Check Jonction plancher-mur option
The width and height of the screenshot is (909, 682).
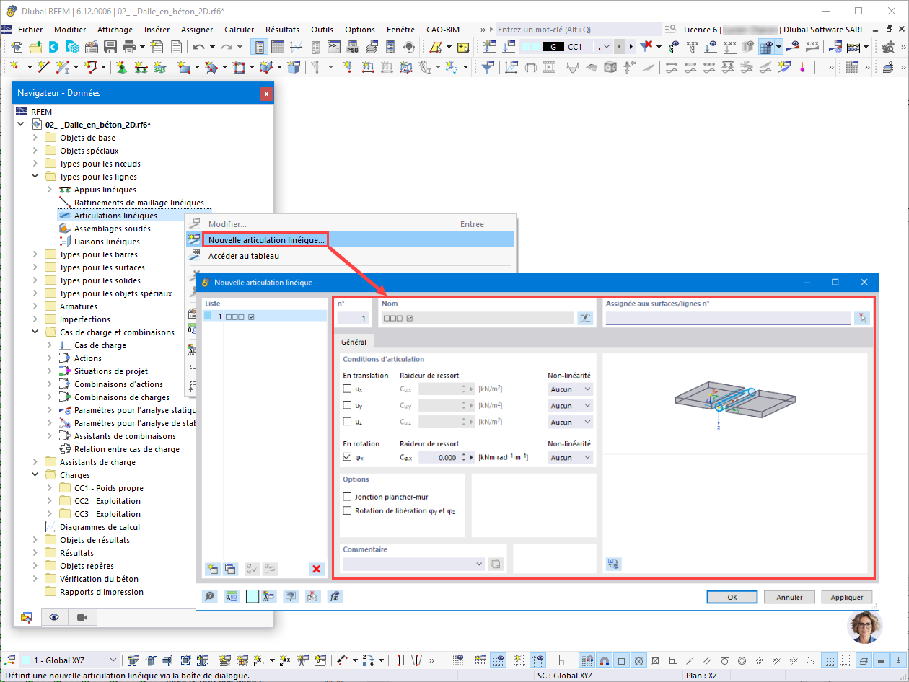[348, 497]
